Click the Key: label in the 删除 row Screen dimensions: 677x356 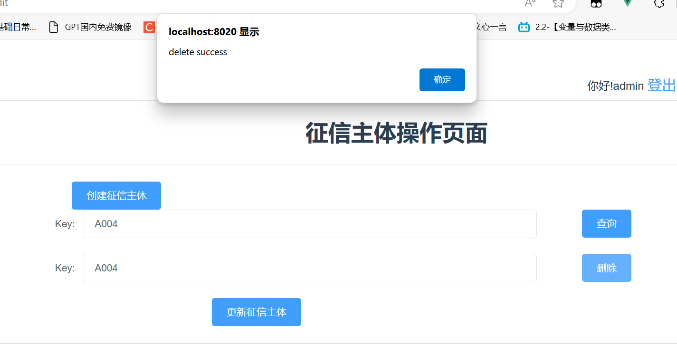pyautogui.click(x=65, y=268)
